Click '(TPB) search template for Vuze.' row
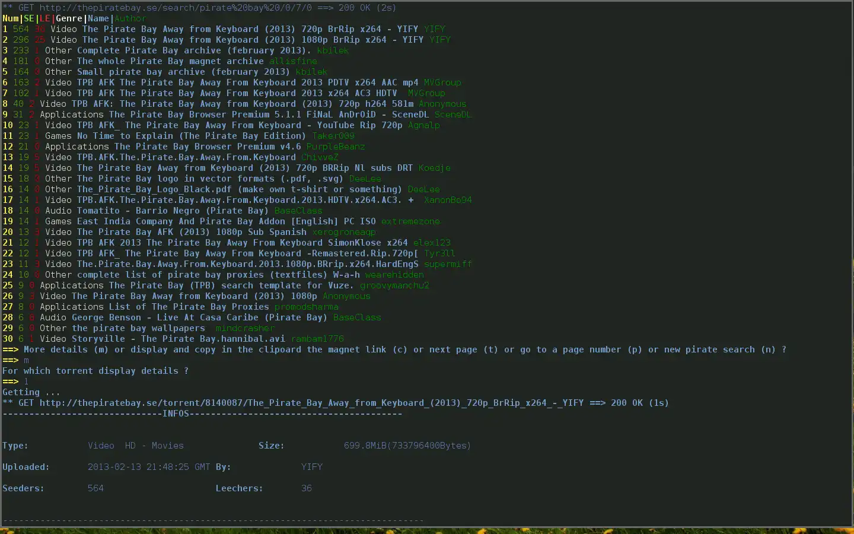Image resolution: width=854 pixels, height=534 pixels. [x=216, y=285]
